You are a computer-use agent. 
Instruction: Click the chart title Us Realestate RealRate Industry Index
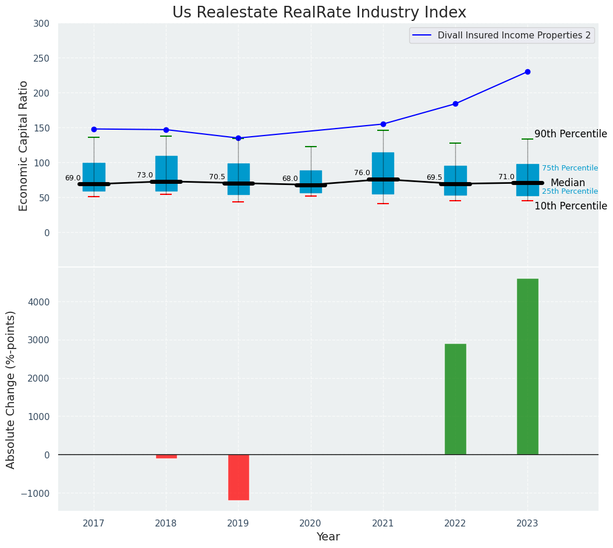319,13
